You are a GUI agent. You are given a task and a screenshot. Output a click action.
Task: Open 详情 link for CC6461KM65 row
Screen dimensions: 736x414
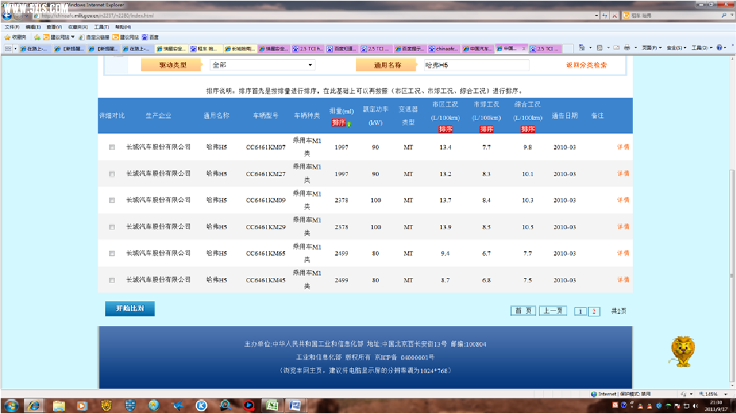[623, 253]
